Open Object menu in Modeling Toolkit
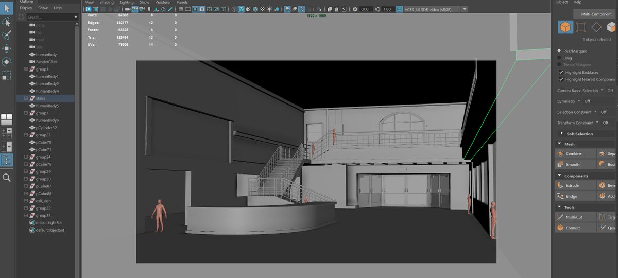The width and height of the screenshot is (618, 278). coord(562,2)
